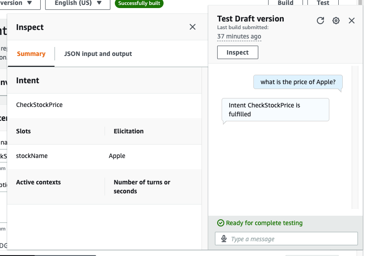Refresh the test draft chat session

pyautogui.click(x=320, y=21)
